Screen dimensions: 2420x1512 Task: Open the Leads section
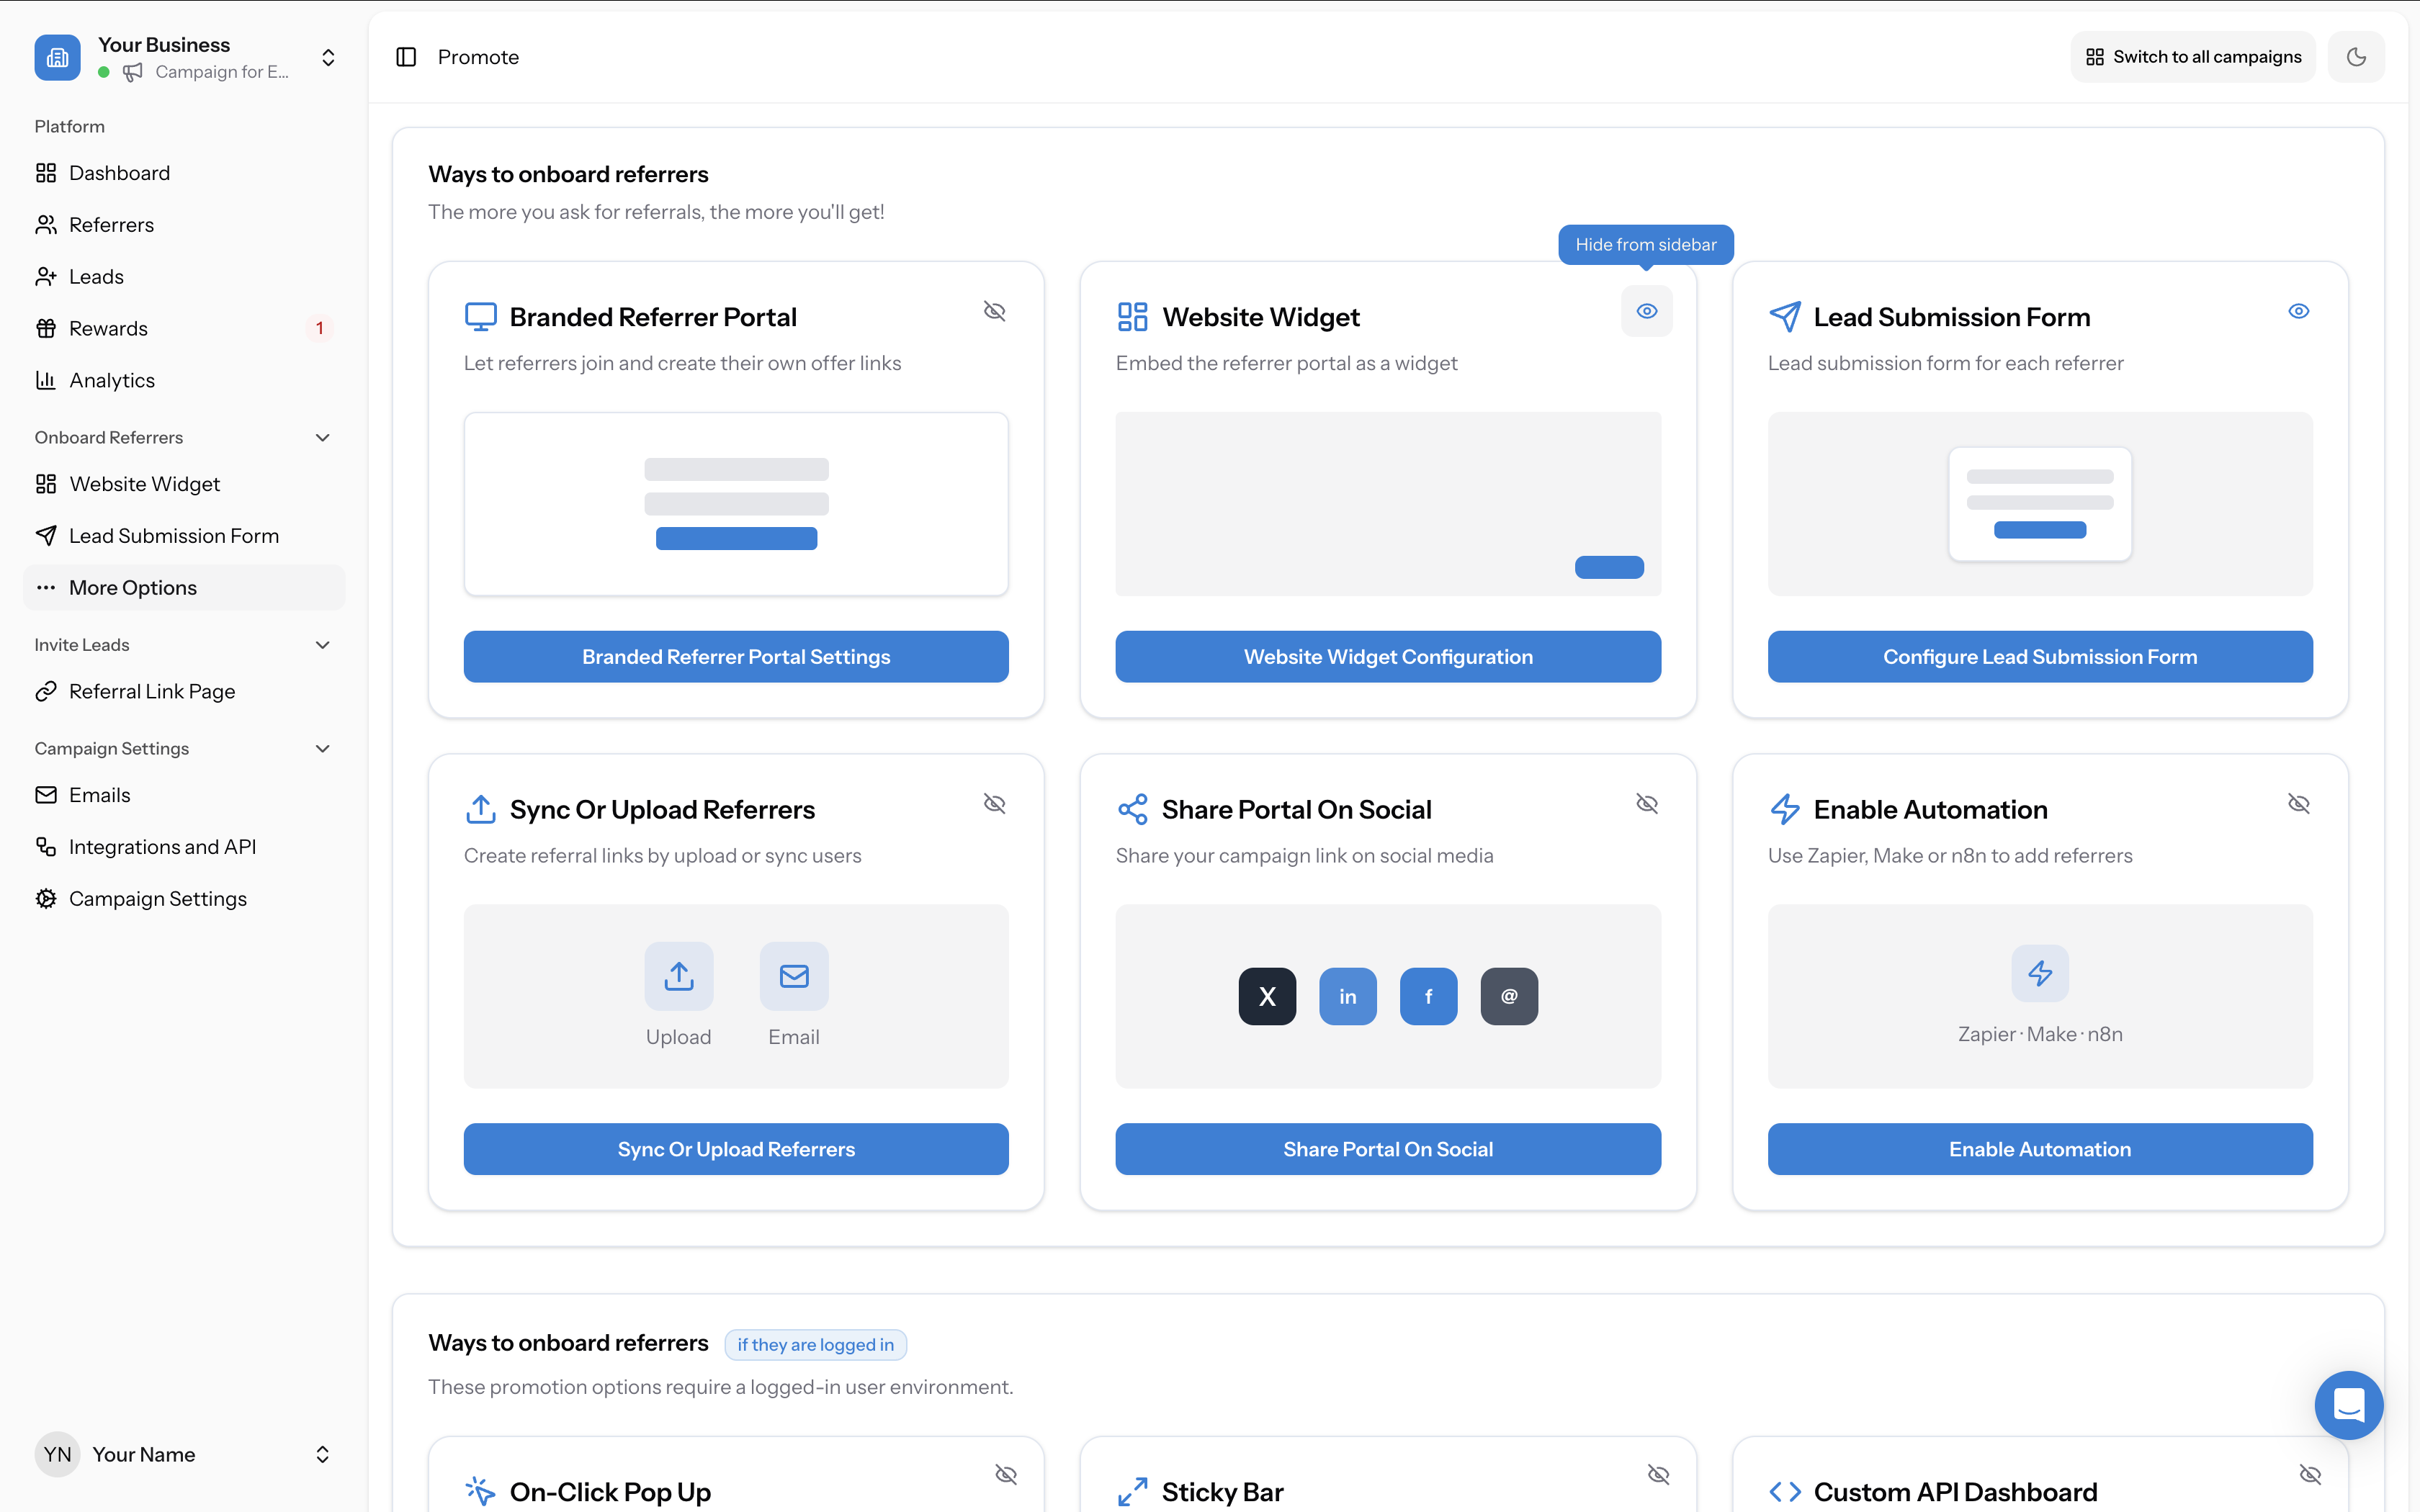pyautogui.click(x=96, y=276)
